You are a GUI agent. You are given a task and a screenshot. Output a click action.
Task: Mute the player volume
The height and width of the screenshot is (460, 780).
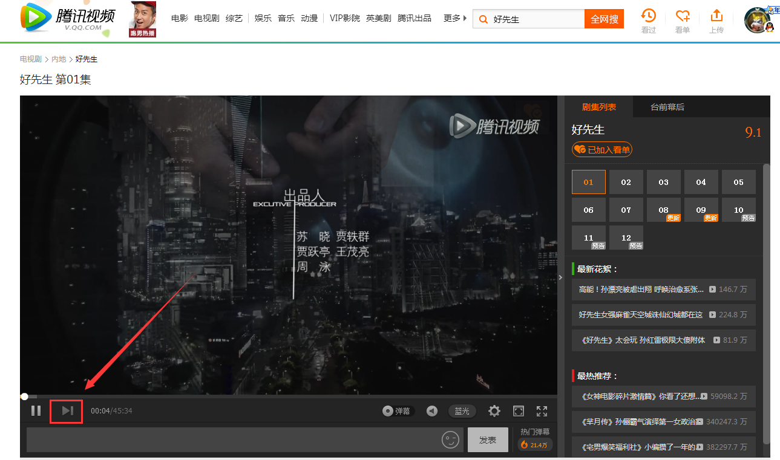tap(431, 411)
